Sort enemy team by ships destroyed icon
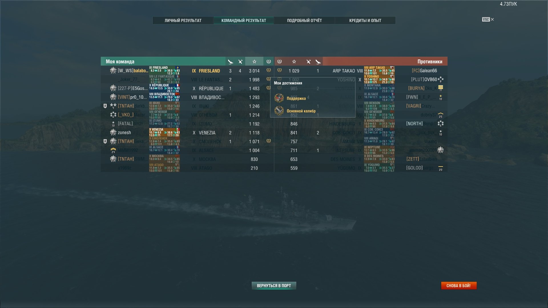 click(318, 62)
